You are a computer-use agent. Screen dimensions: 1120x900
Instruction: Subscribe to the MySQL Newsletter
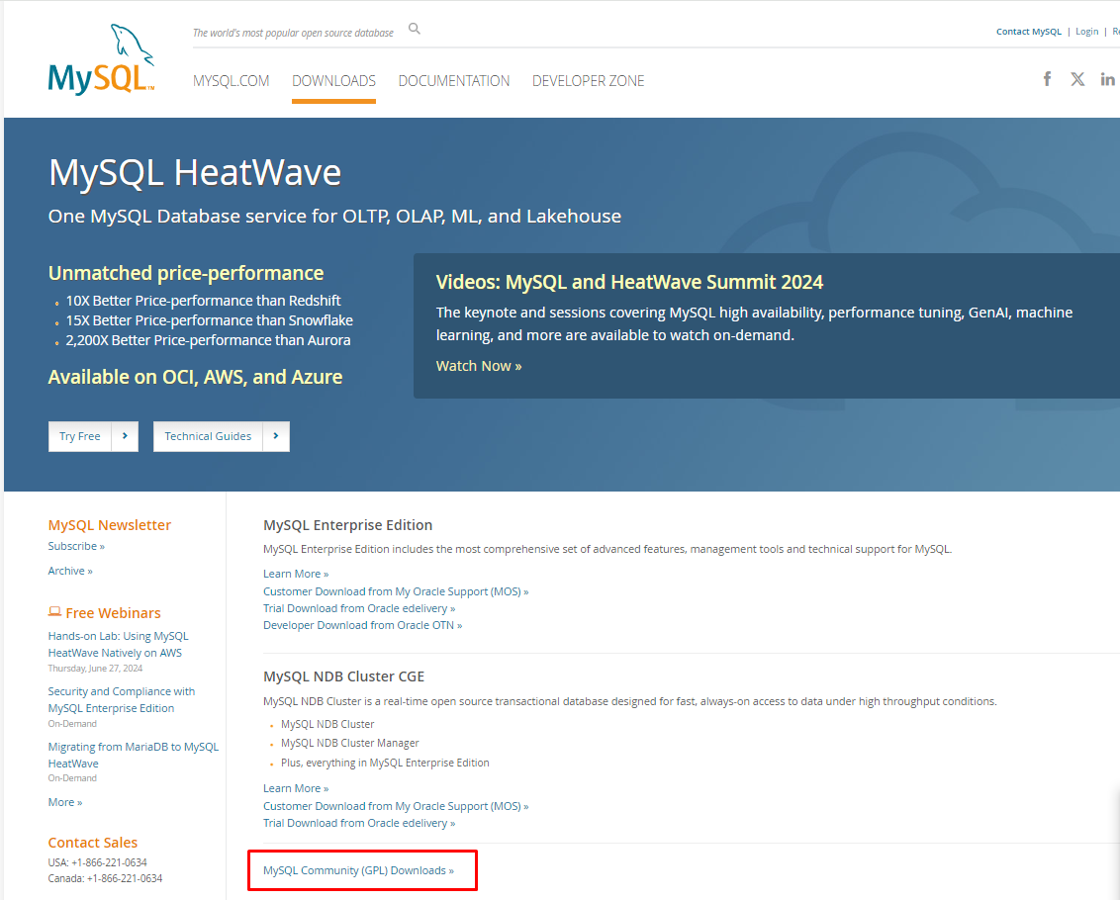76,546
